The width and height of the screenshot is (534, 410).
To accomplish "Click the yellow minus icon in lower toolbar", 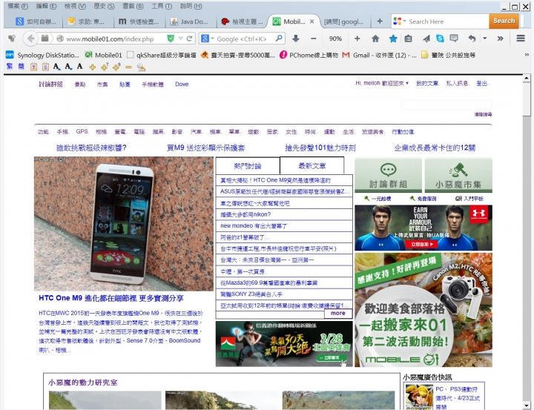I will pyautogui.click(x=128, y=67).
